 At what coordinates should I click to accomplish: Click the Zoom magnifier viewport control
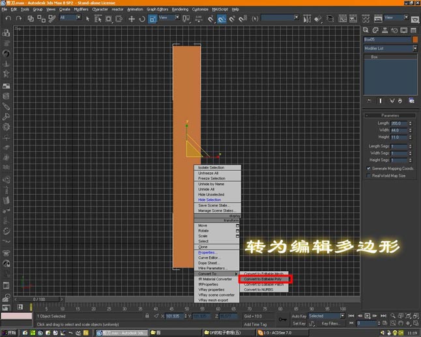pos(392,315)
